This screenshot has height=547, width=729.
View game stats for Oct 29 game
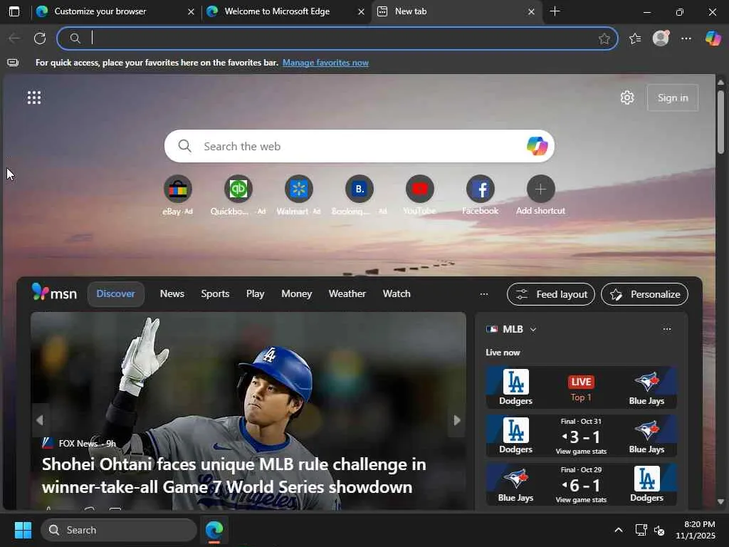tap(581, 500)
